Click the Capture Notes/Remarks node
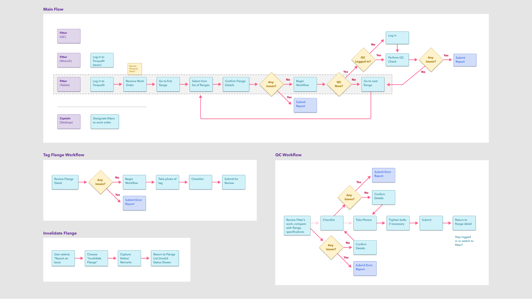532x299 pixels. point(129,258)
